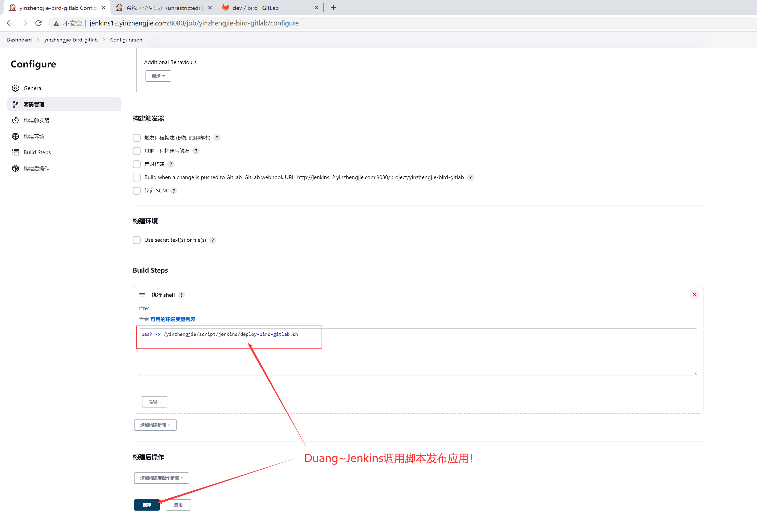The height and width of the screenshot is (520, 757).
Task: Click the 构建后操作 cube icon in sidebar
Action: (x=15, y=168)
